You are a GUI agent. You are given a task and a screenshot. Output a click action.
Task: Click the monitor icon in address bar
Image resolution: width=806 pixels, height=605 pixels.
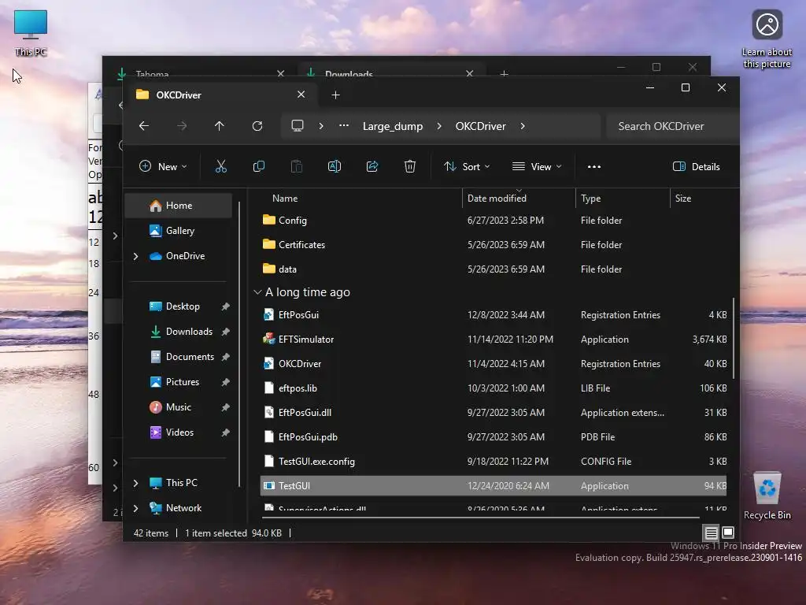(297, 125)
